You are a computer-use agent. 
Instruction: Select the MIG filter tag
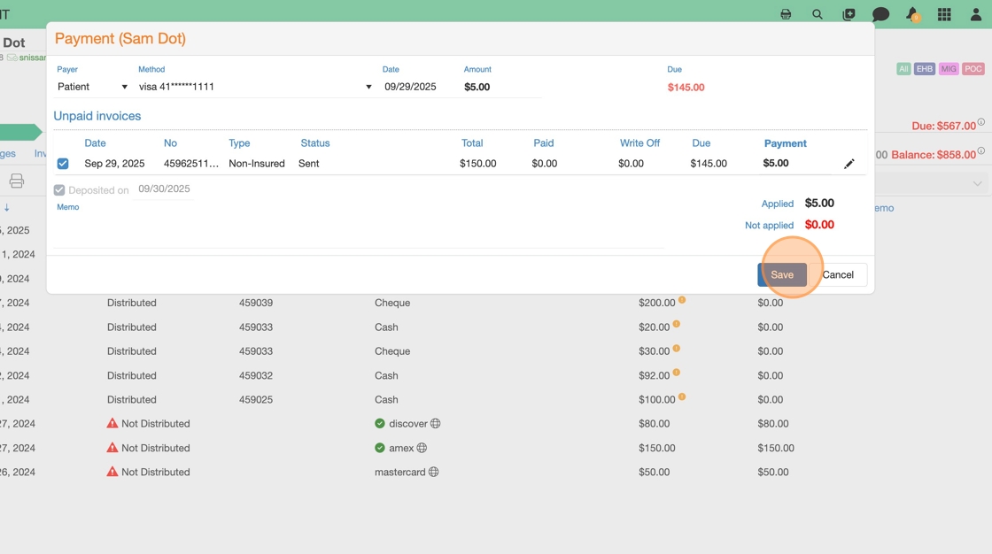[x=949, y=69]
